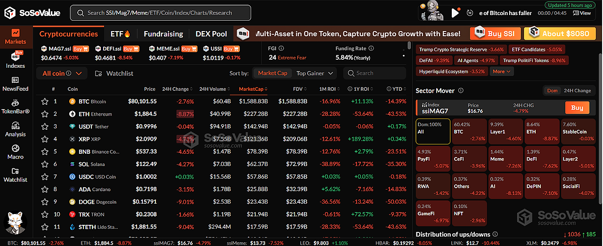The height and width of the screenshot is (246, 603).
Task: Click the Funding Rate info icon
Action: (x=371, y=48)
